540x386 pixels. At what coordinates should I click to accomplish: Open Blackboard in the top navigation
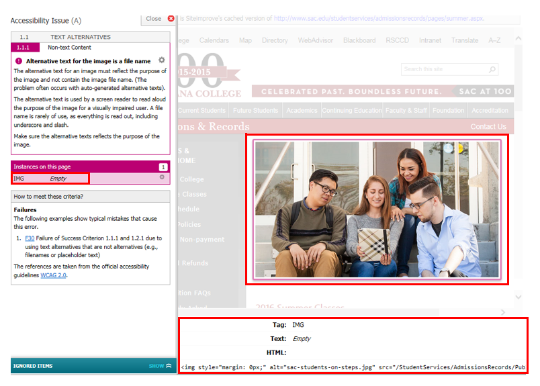point(359,40)
